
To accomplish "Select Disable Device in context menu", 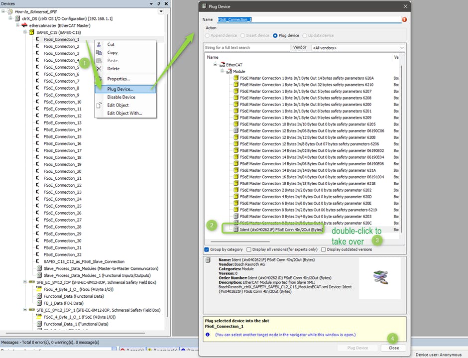I will tap(121, 97).
